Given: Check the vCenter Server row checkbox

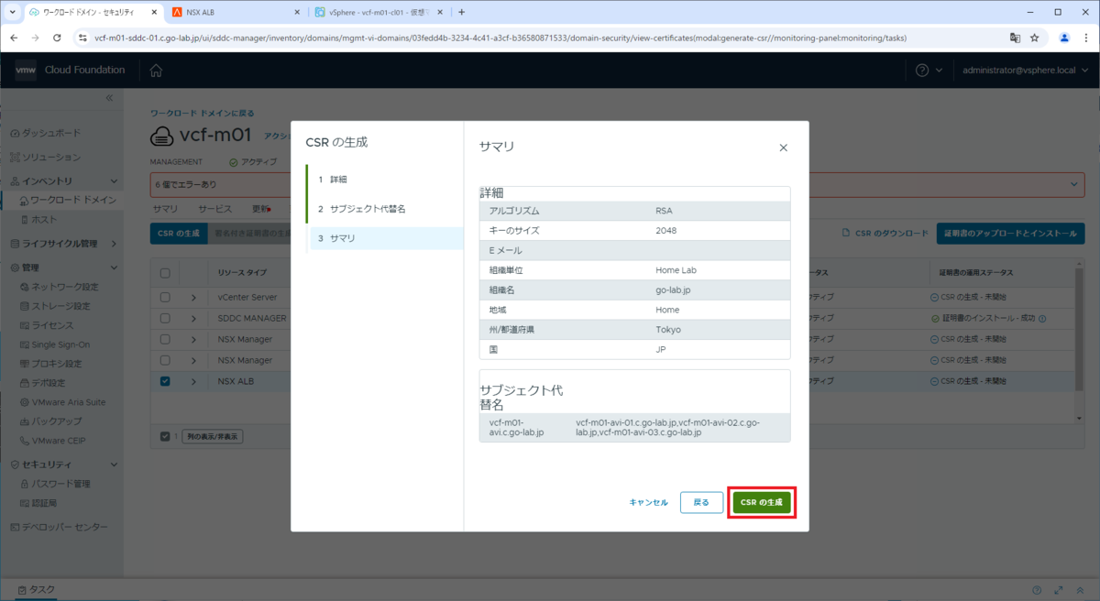Looking at the screenshot, I should coord(165,297).
